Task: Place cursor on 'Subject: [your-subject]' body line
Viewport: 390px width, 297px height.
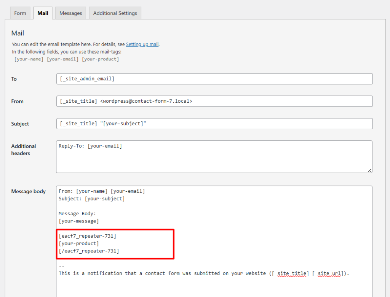Action: 92,199
